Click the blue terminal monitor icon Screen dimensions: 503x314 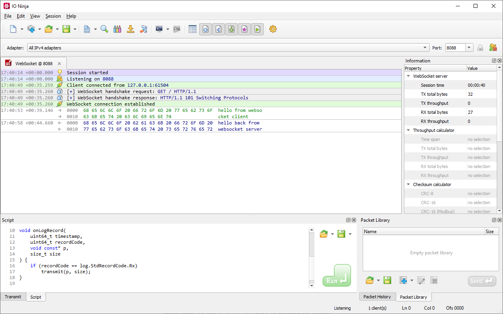coord(159,29)
